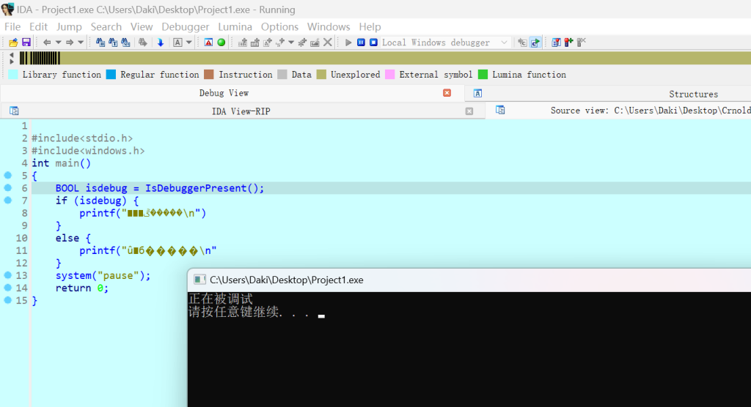Click the olive navigation band overview

(x=405, y=59)
